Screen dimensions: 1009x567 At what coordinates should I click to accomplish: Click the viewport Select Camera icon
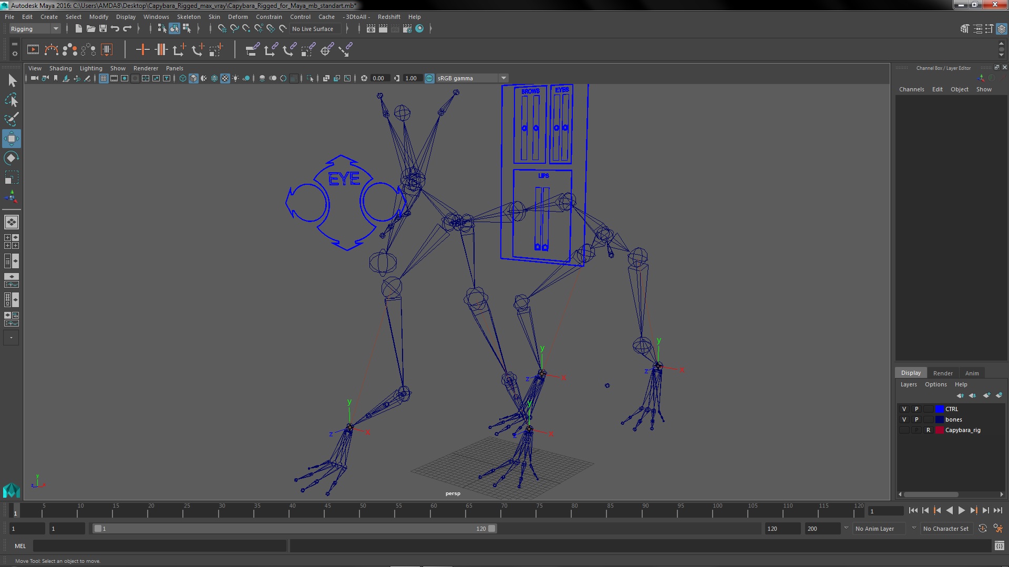tap(34, 78)
